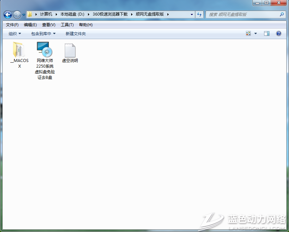
Task: Open the help question mark icon
Action: coord(278,33)
